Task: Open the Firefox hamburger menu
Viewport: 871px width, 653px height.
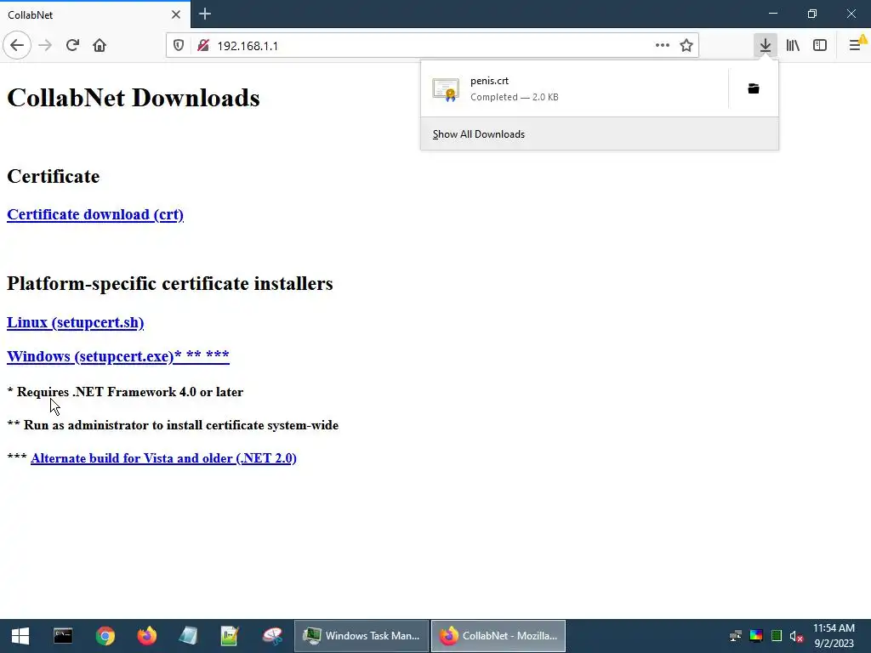Action: (856, 46)
